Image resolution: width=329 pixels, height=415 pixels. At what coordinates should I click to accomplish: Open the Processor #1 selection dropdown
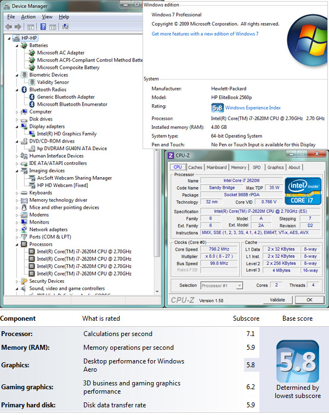click(x=239, y=286)
